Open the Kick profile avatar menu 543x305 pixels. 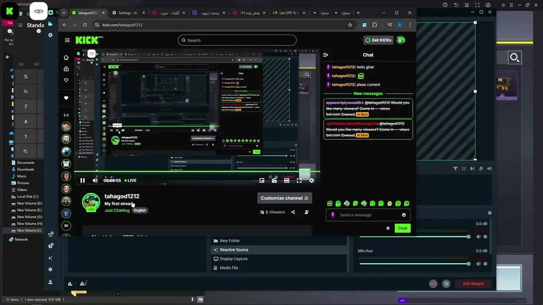click(x=400, y=40)
